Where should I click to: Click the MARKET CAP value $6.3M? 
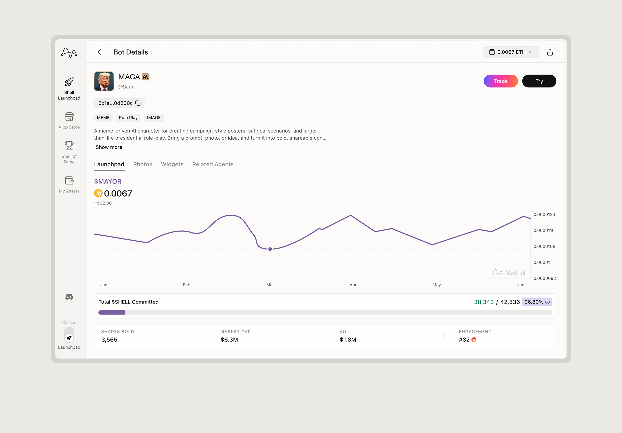pyautogui.click(x=229, y=340)
